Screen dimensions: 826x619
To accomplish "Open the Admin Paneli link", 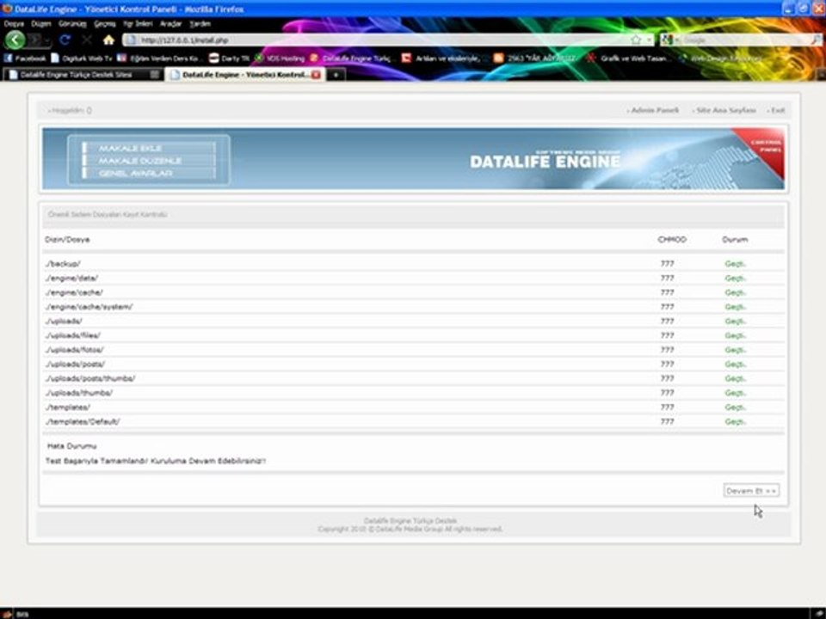I will pos(653,111).
